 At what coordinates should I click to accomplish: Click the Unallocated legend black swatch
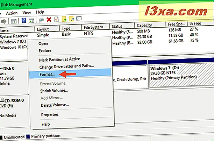point(1,138)
